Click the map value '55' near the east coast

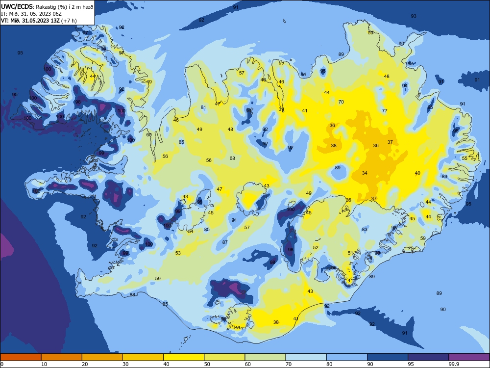(465, 158)
